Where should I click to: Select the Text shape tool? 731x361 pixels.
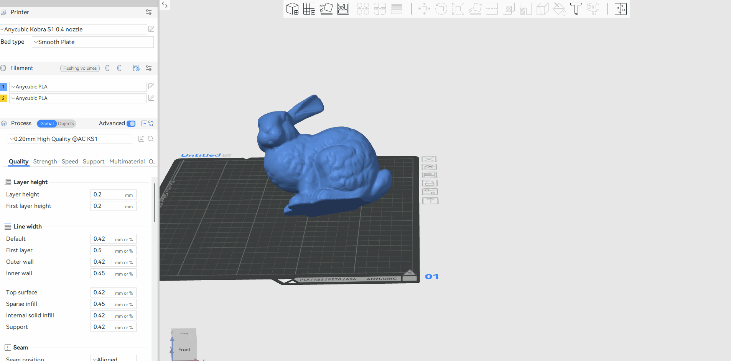576,8
